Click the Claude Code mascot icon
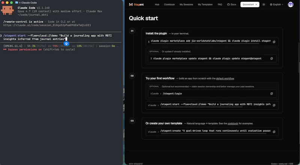300x165 pixels. point(7,10)
